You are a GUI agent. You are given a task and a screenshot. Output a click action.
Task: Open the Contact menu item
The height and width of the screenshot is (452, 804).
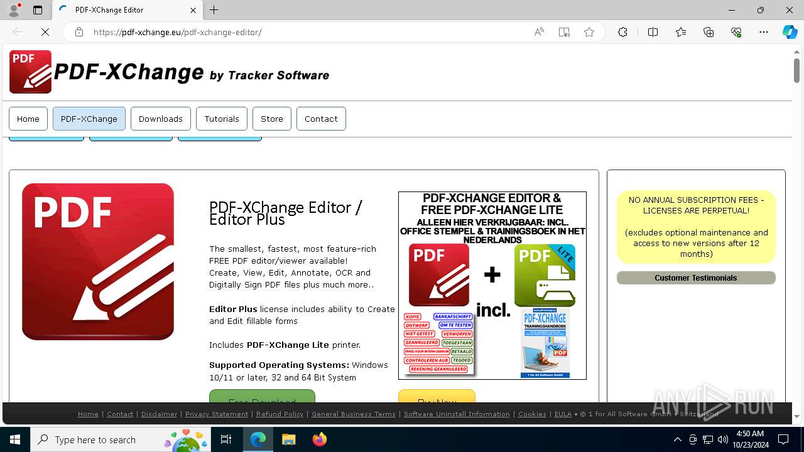321,119
